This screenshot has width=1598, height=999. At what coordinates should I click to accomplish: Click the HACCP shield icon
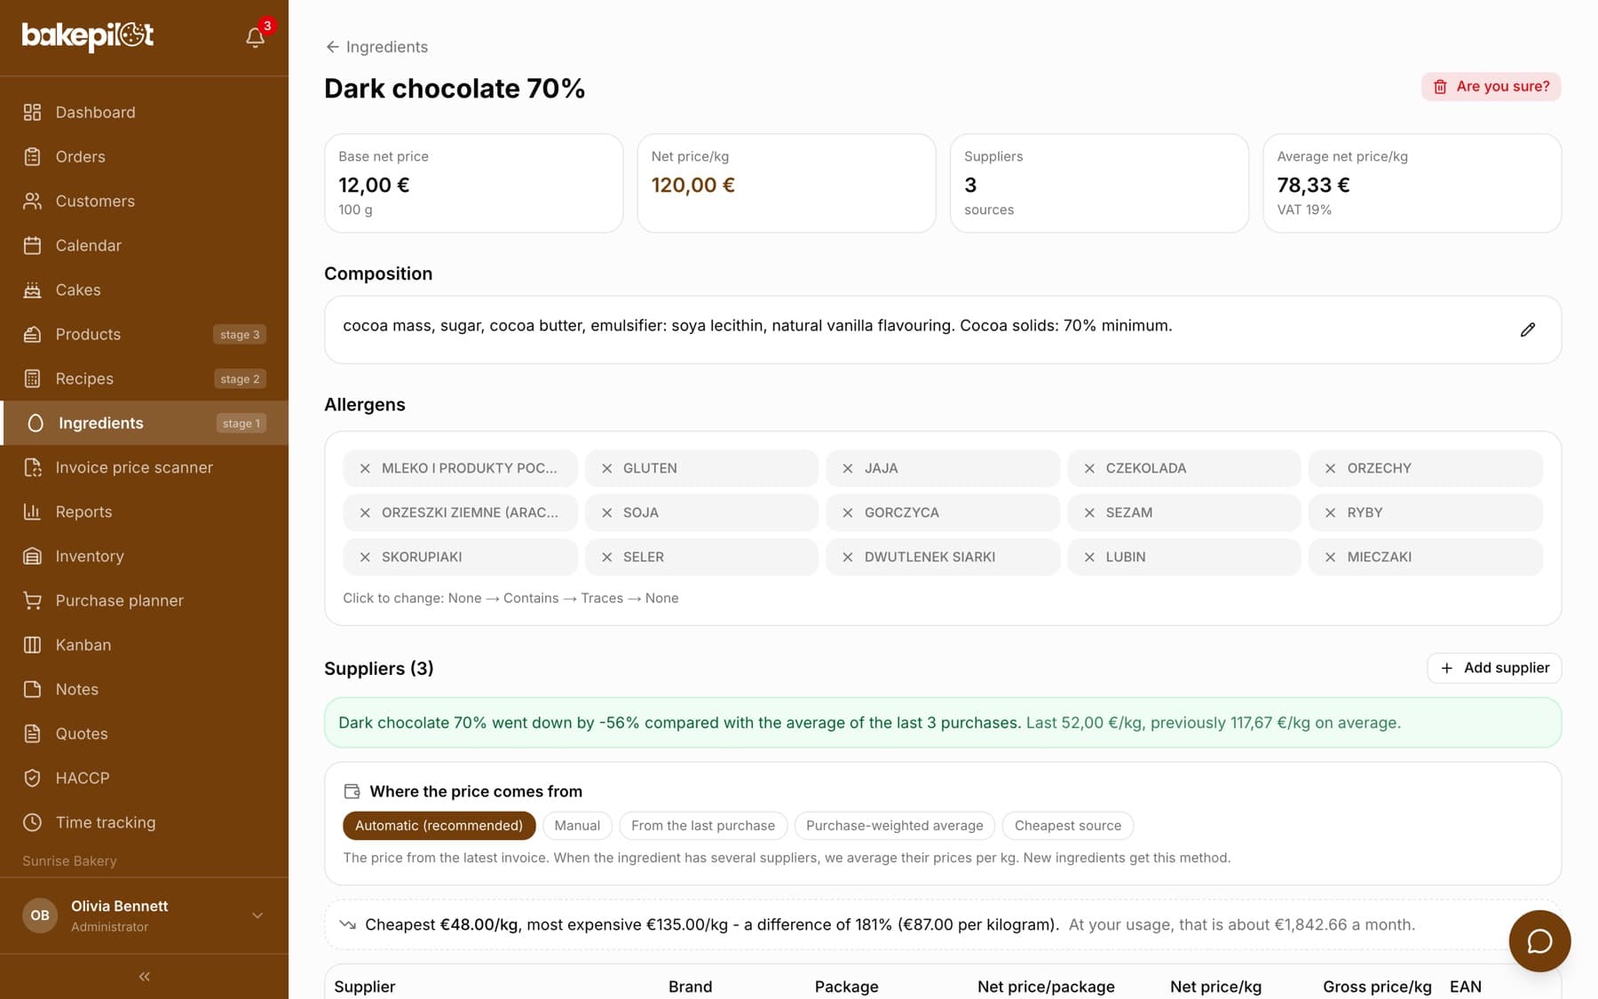(x=33, y=778)
